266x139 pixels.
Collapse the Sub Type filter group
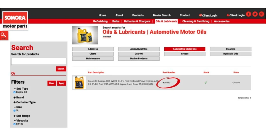[x=21, y=89]
